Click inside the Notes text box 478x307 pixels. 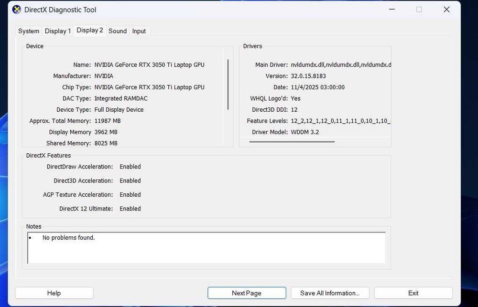point(206,248)
